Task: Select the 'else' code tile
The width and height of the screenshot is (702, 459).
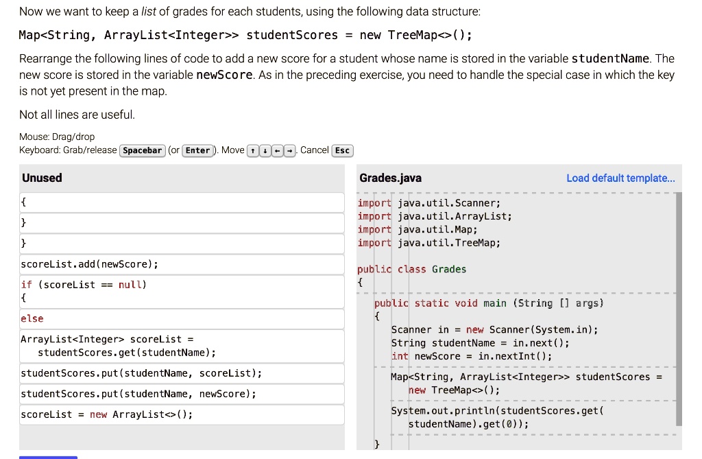Action: pos(182,319)
